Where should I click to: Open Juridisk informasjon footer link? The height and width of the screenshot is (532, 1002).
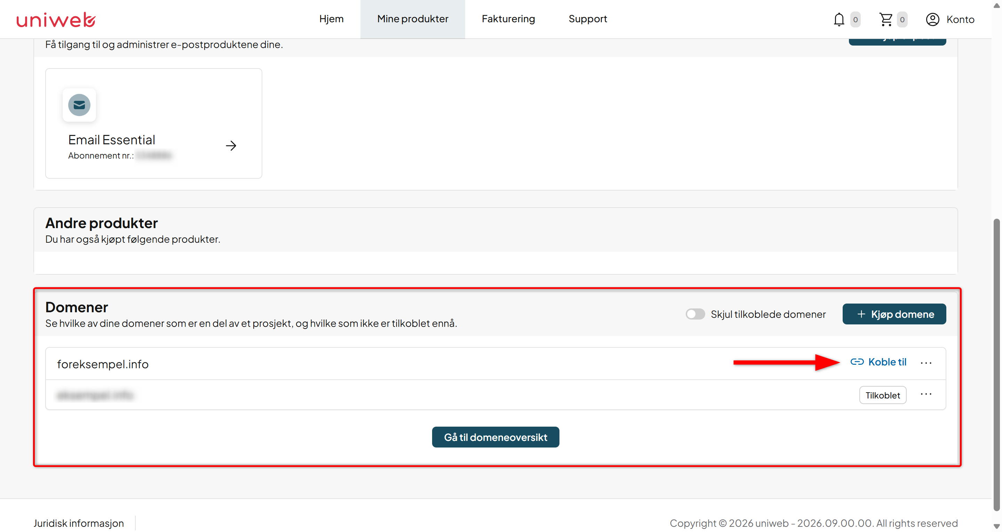point(79,523)
